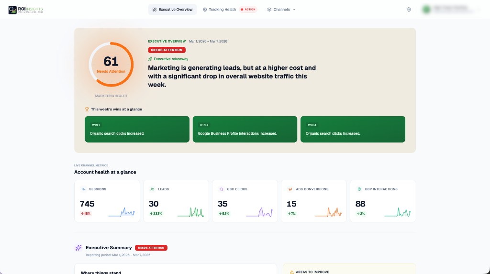Click the Tracking Health tab icon

point(205,10)
